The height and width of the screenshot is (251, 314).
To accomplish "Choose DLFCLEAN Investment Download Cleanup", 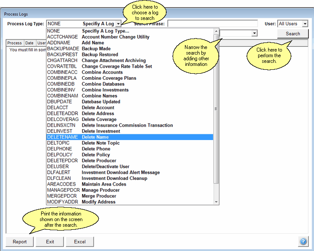I will pyautogui.click(x=130, y=179).
